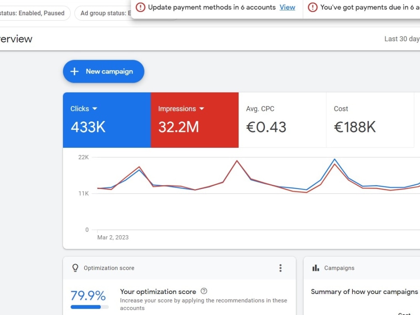The width and height of the screenshot is (420, 315).
Task: Click the New campaign button
Action: [103, 71]
